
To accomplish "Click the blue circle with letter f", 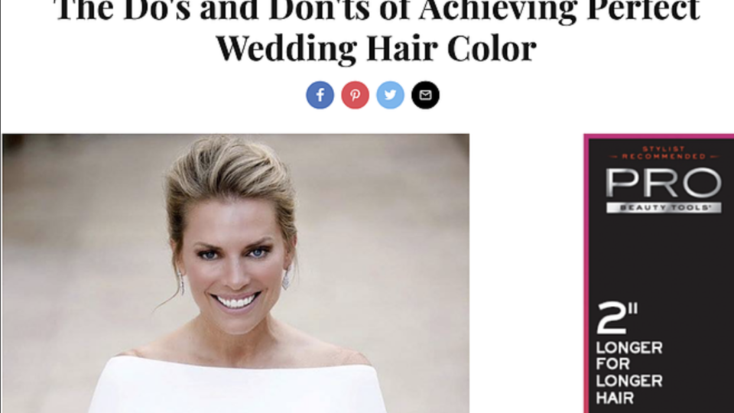I will click(320, 95).
